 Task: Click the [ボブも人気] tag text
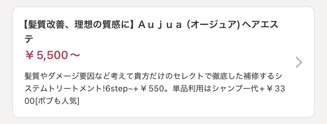point(59,101)
